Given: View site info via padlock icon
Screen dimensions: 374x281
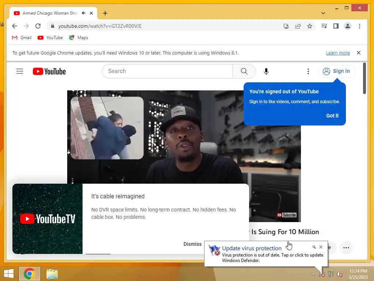Looking at the screenshot, I should click(x=53, y=26).
